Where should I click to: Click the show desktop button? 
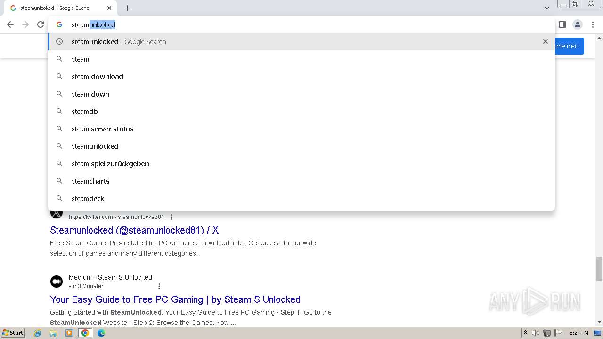pyautogui.click(x=598, y=333)
